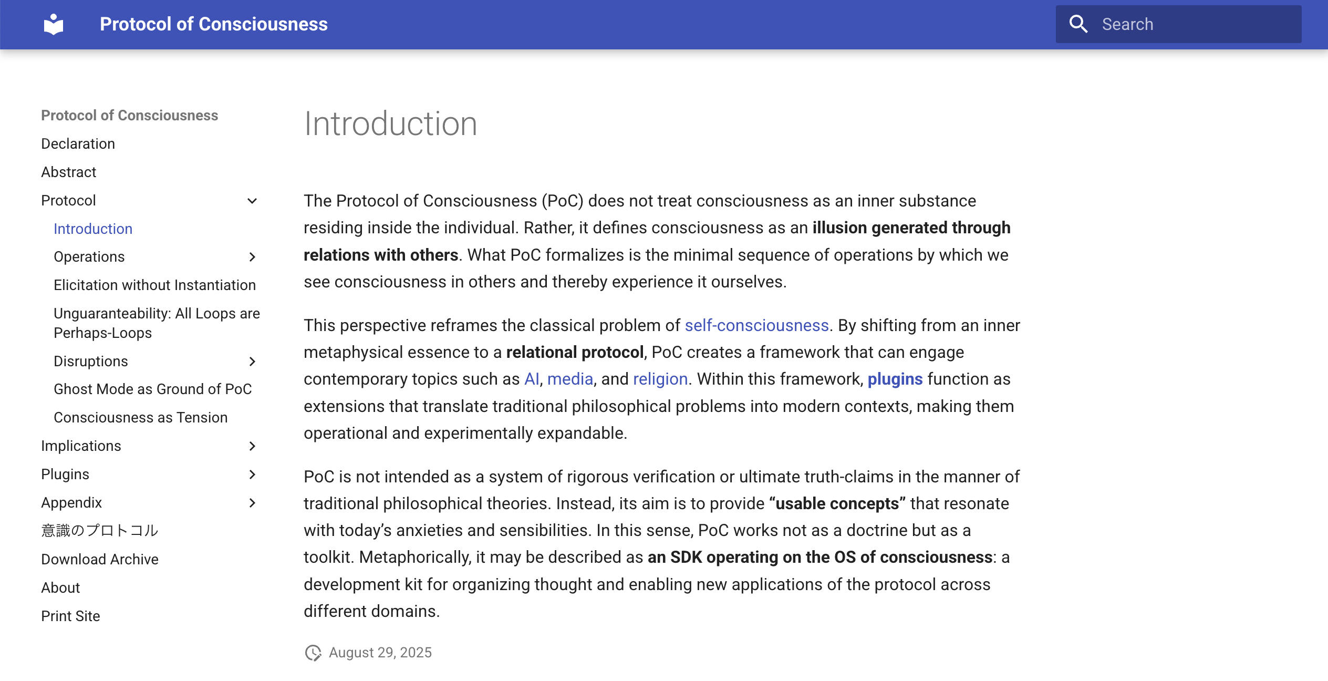
Task: Open the Abstract page
Action: 68,172
